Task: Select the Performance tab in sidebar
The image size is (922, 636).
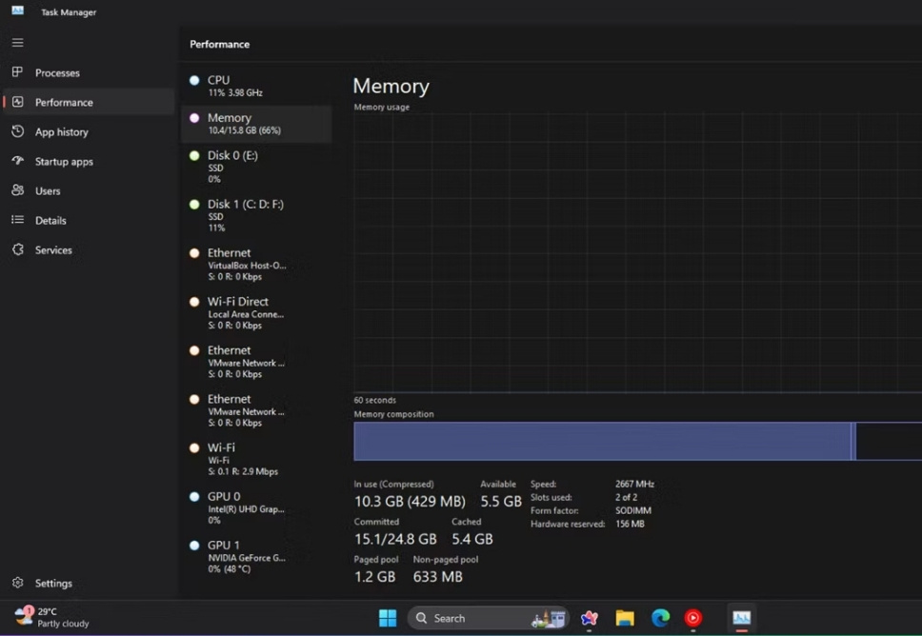Action: 64,102
